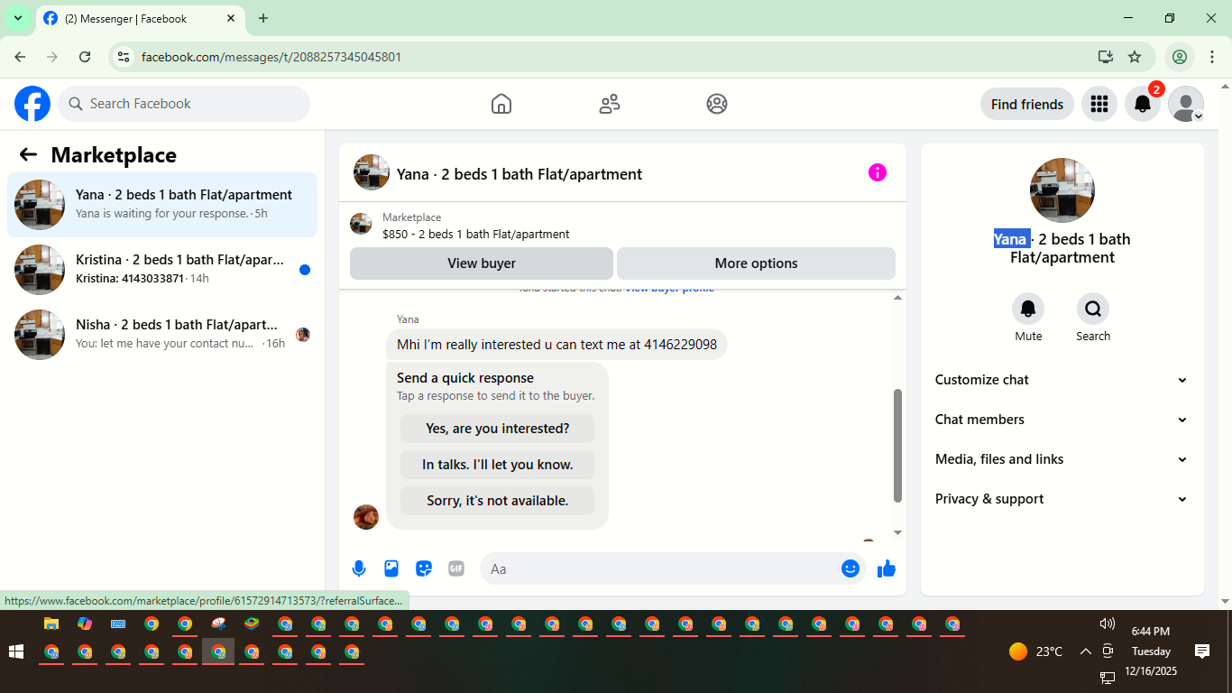Click the listing thumbnail in the chat header
1232x693 pixels.
point(372,172)
